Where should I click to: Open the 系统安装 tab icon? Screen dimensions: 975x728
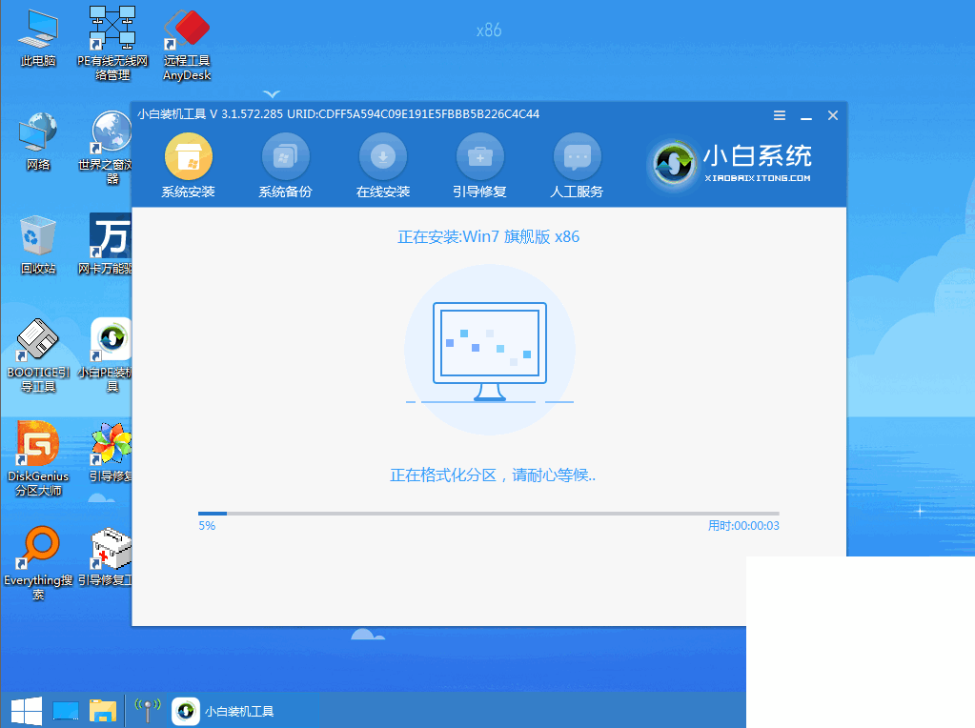pos(189,156)
